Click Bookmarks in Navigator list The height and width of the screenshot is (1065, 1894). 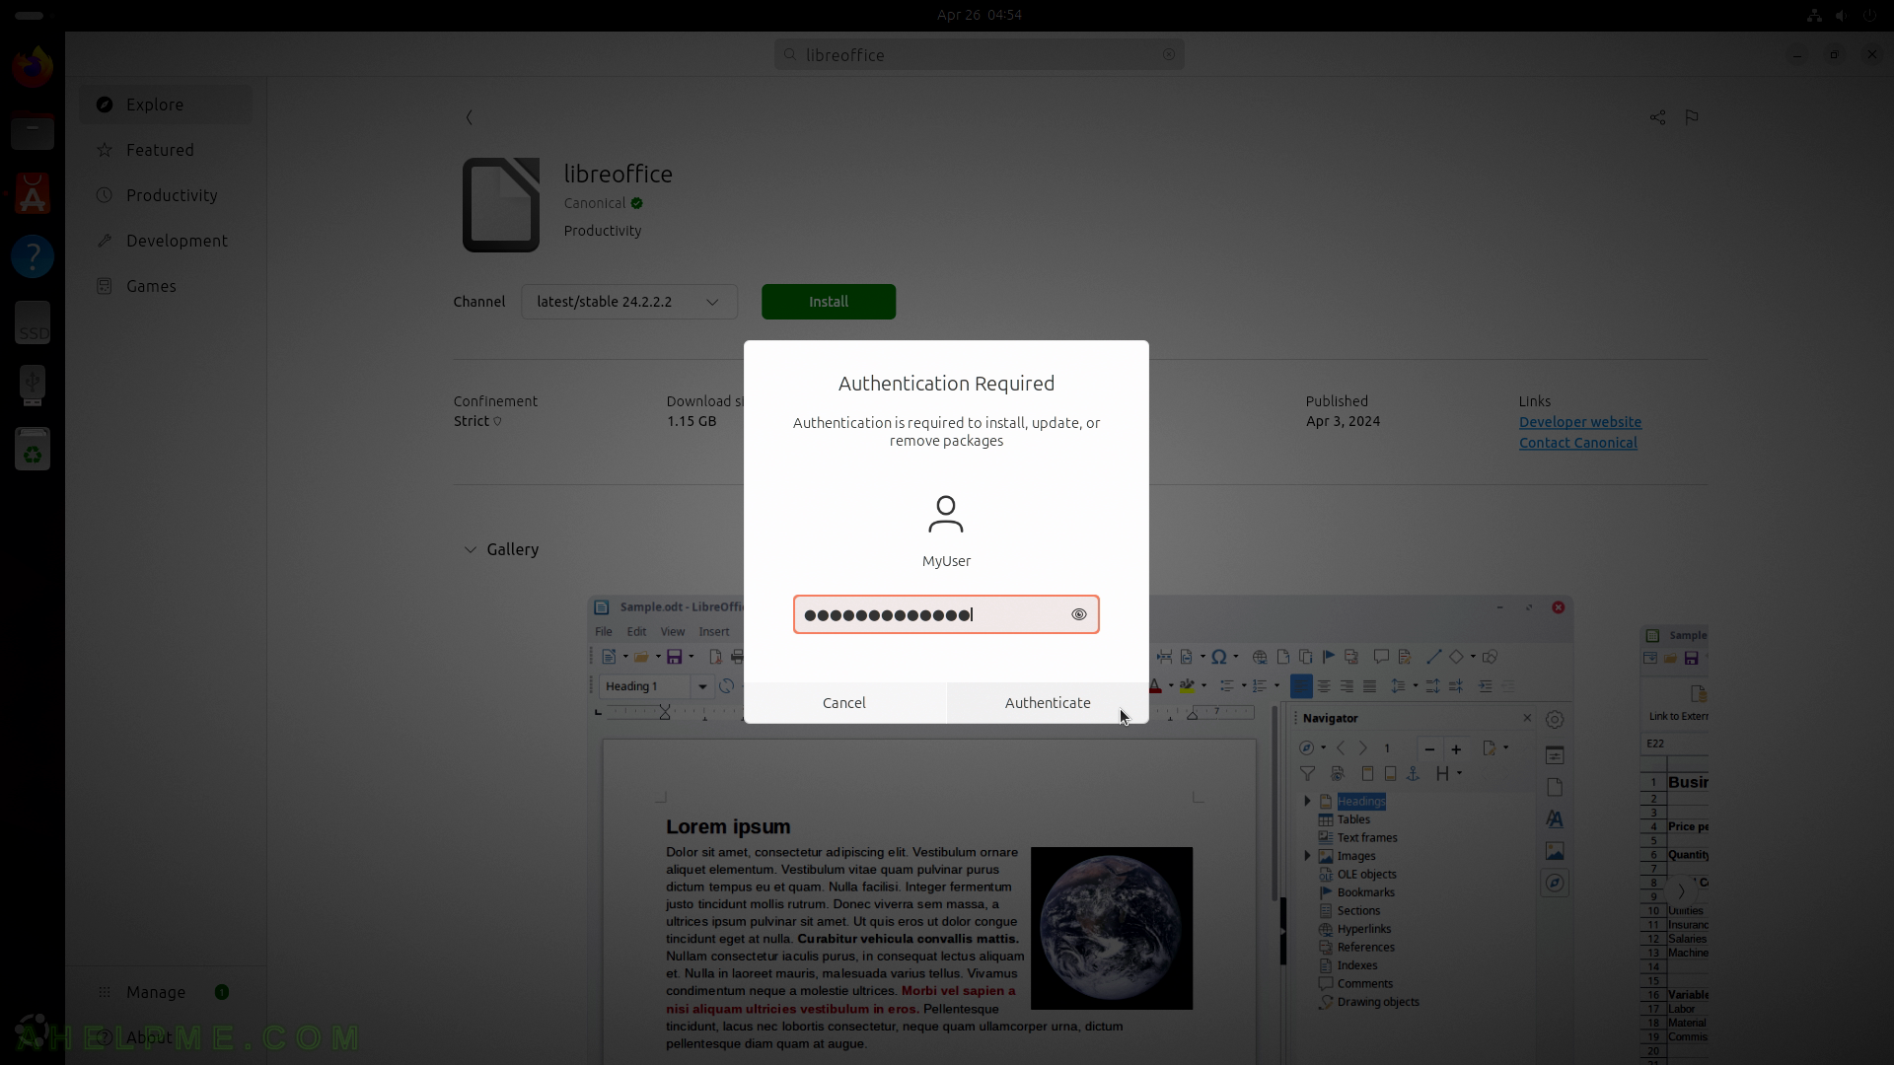(x=1366, y=892)
